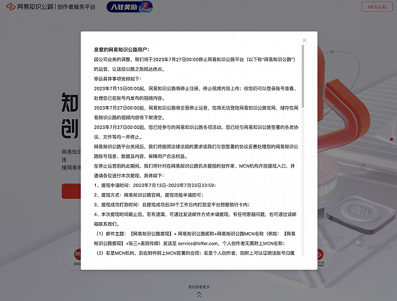Viewport: 397px width, 301px height.
Task: Click the 创作者服务平台 title text
Action: coord(76,7)
